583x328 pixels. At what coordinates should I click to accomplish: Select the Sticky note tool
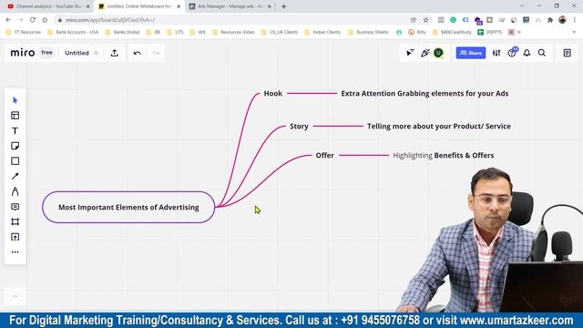pyautogui.click(x=15, y=146)
